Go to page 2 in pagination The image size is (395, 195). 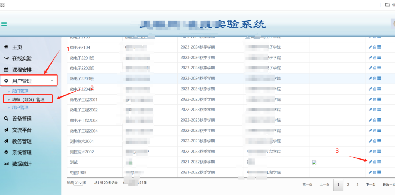click(348, 184)
